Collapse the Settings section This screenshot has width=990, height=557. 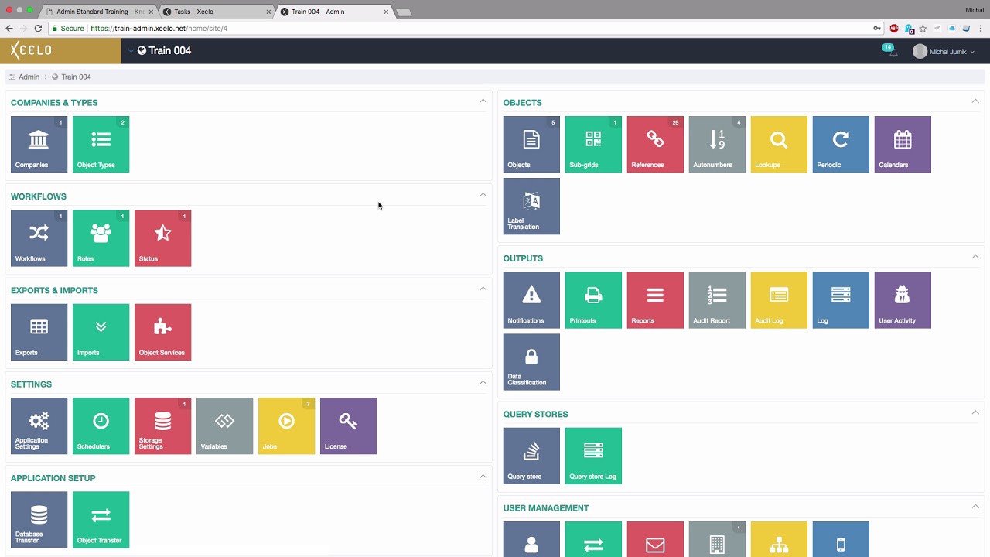[x=483, y=382]
